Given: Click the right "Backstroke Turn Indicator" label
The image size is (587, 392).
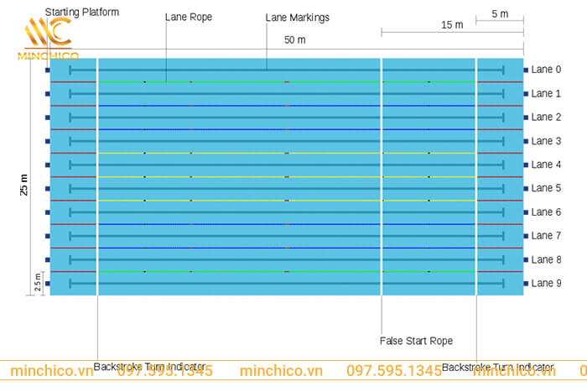Looking at the screenshot, I should tap(497, 367).
